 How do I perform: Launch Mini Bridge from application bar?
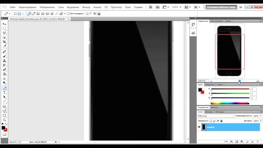(157, 7)
